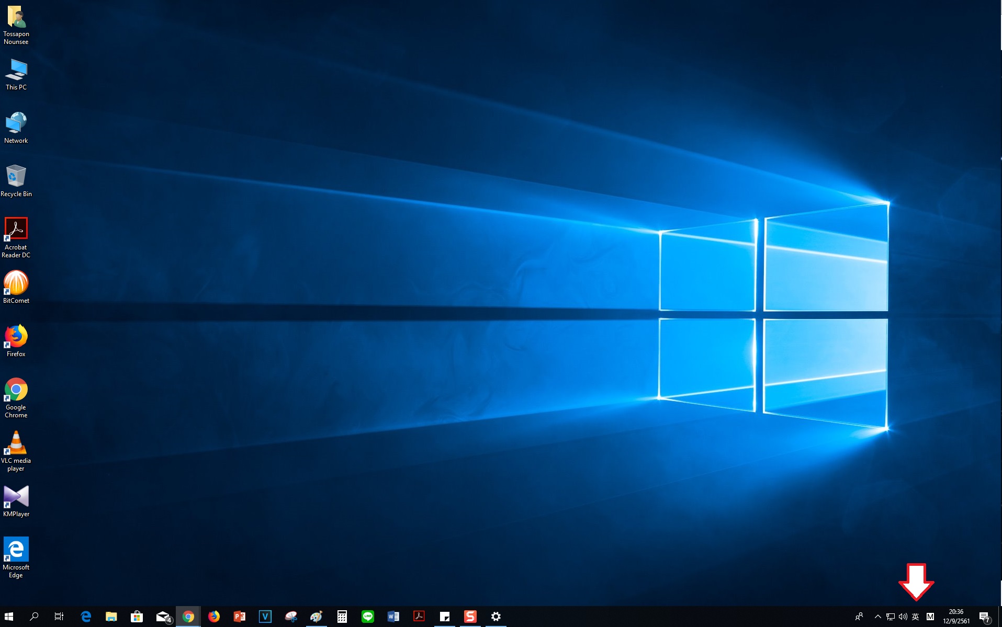Open the blue V app in taskbar
The height and width of the screenshot is (627, 1002).
265,617
